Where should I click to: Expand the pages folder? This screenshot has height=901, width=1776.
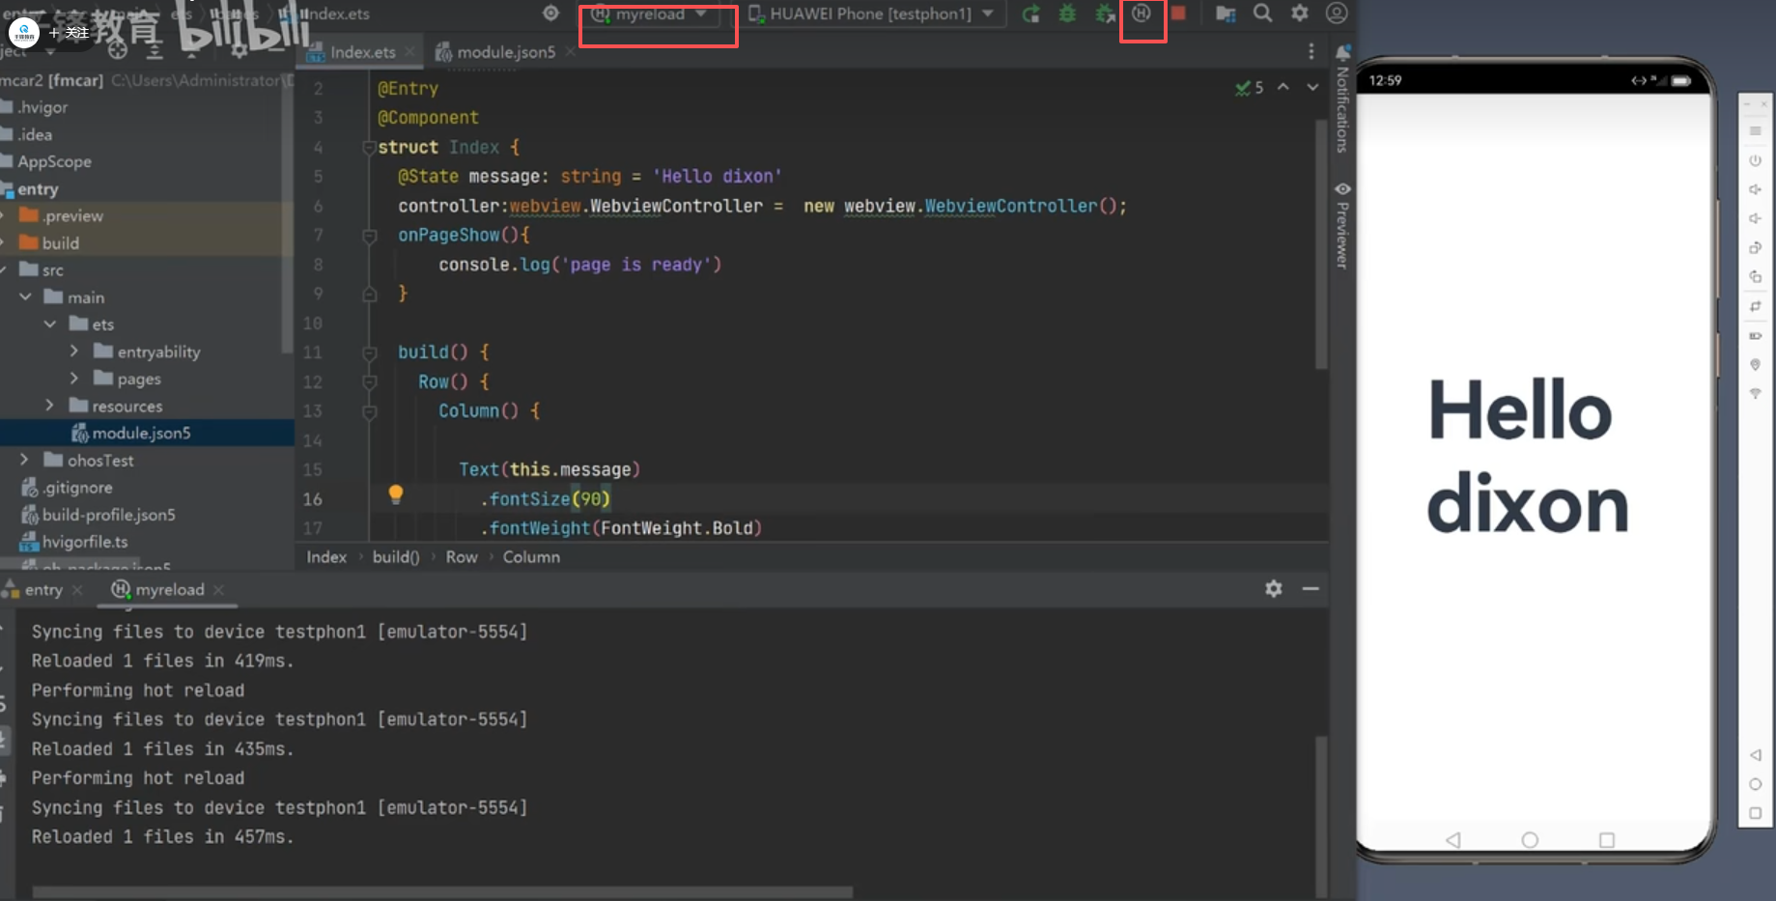[x=74, y=378]
